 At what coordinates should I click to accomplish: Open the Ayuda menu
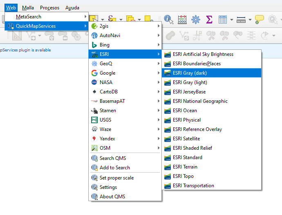72,8
